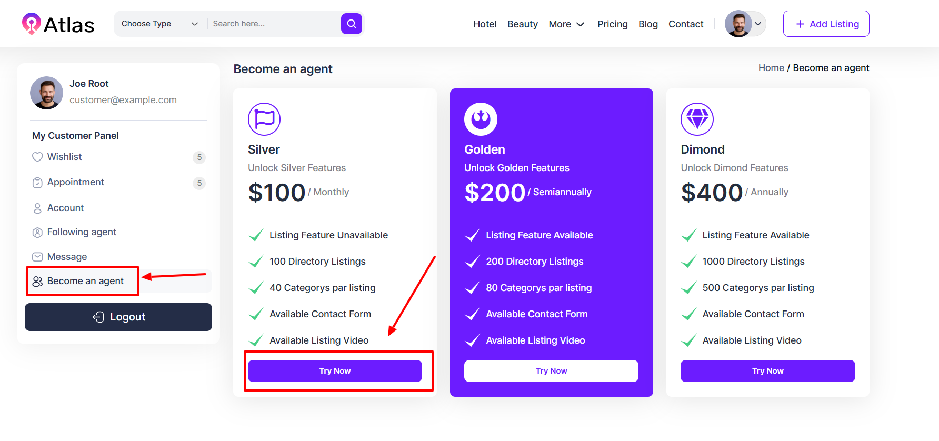Open the Hotel menu item
Screen dimensions: 939x441
coord(485,24)
